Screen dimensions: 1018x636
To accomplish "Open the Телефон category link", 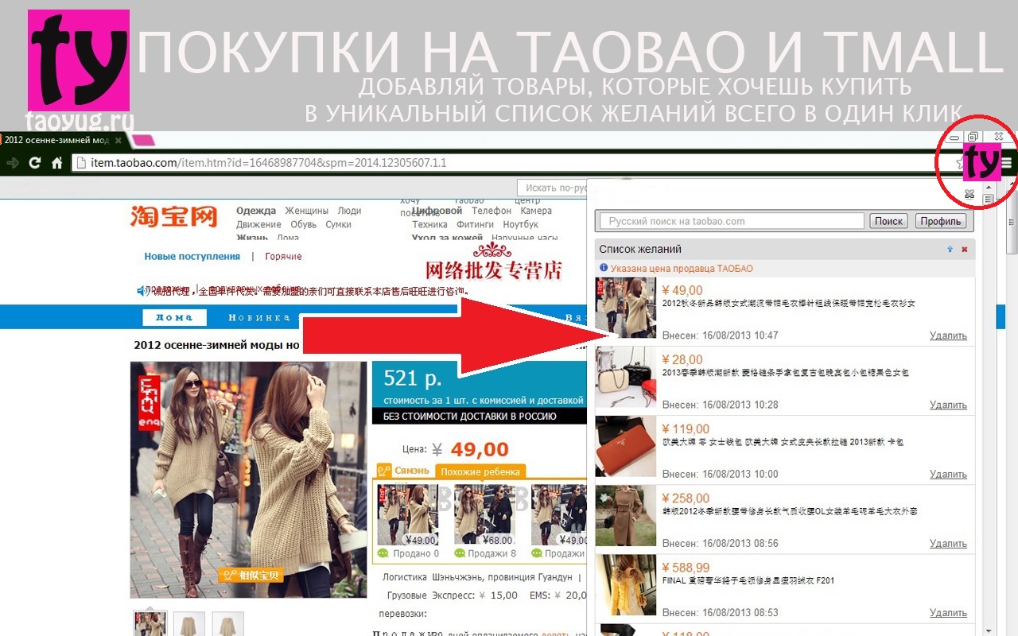I will pyautogui.click(x=492, y=211).
